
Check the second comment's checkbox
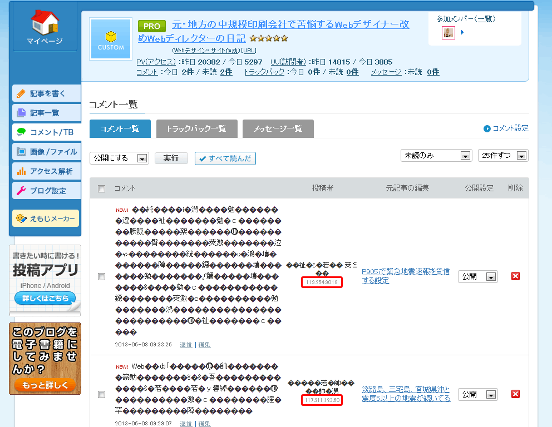[x=102, y=395]
